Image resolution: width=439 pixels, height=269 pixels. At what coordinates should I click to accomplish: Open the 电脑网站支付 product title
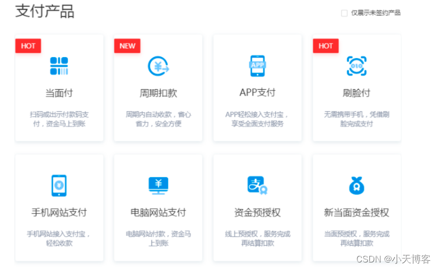point(158,212)
